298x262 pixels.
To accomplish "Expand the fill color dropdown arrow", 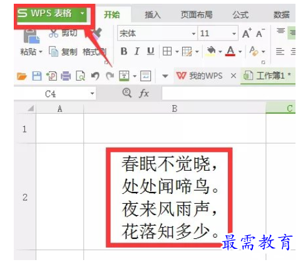I will coord(220,51).
